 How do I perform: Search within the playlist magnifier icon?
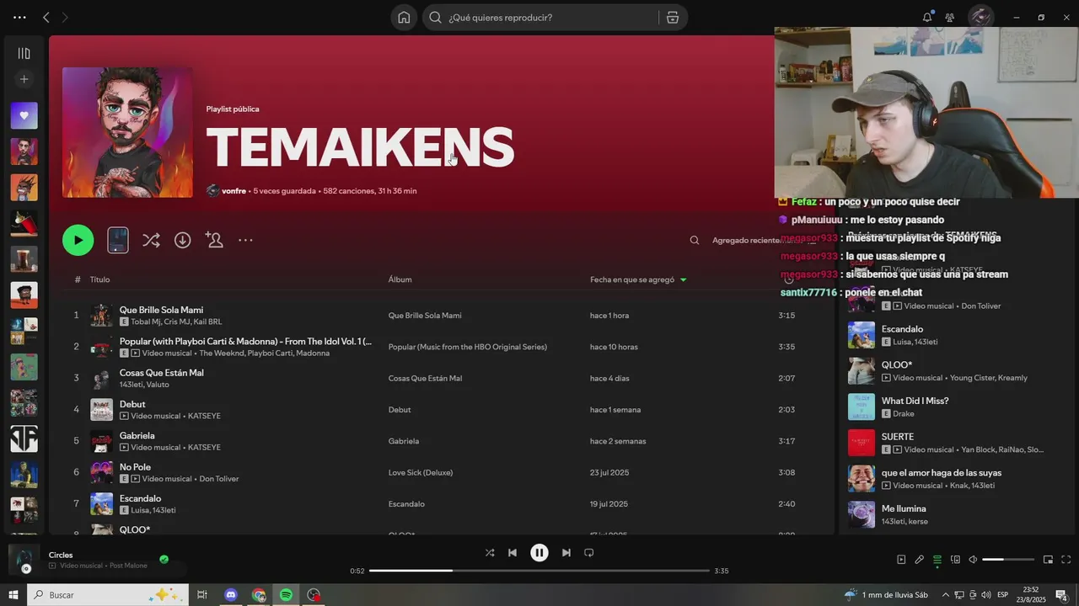[695, 241]
